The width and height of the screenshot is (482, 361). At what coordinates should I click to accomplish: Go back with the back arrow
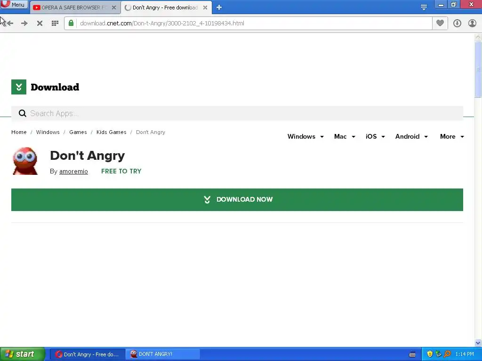[10, 24]
